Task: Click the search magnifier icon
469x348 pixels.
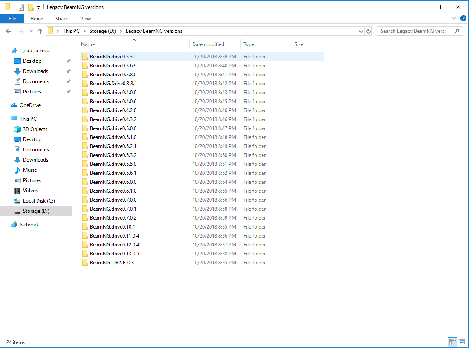Action: tap(457, 31)
